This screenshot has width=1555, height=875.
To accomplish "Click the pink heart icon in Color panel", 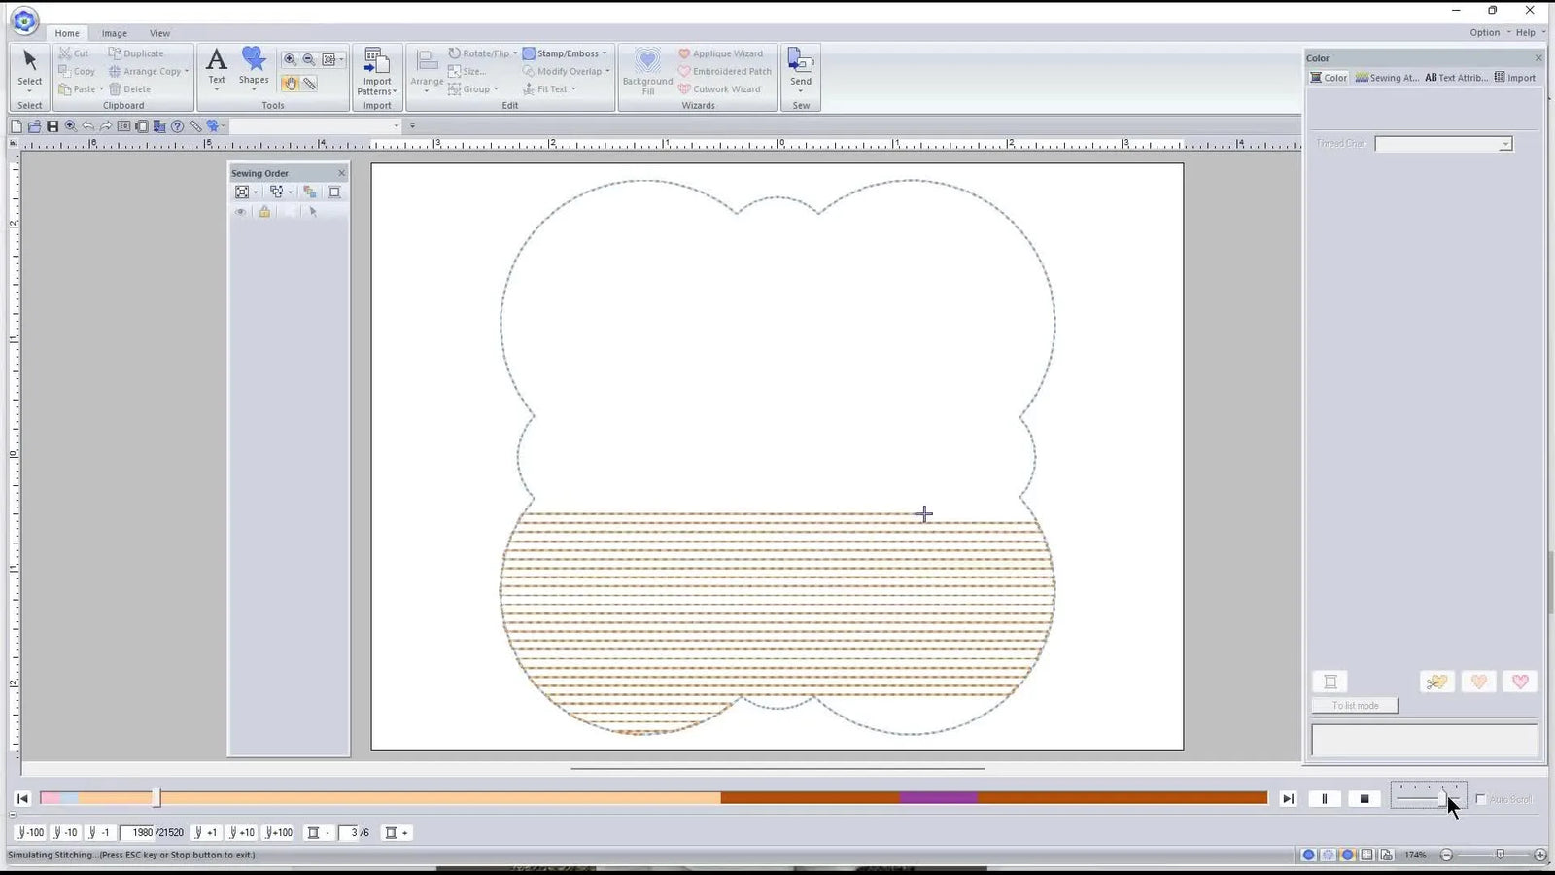I will (1520, 682).
